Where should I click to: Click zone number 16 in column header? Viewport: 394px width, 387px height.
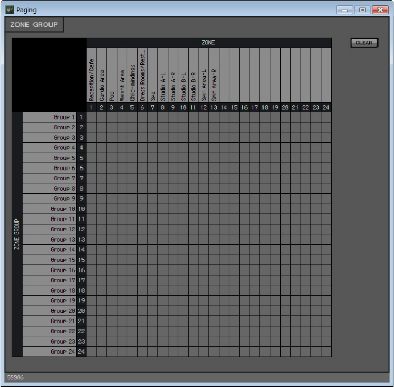[244, 108]
